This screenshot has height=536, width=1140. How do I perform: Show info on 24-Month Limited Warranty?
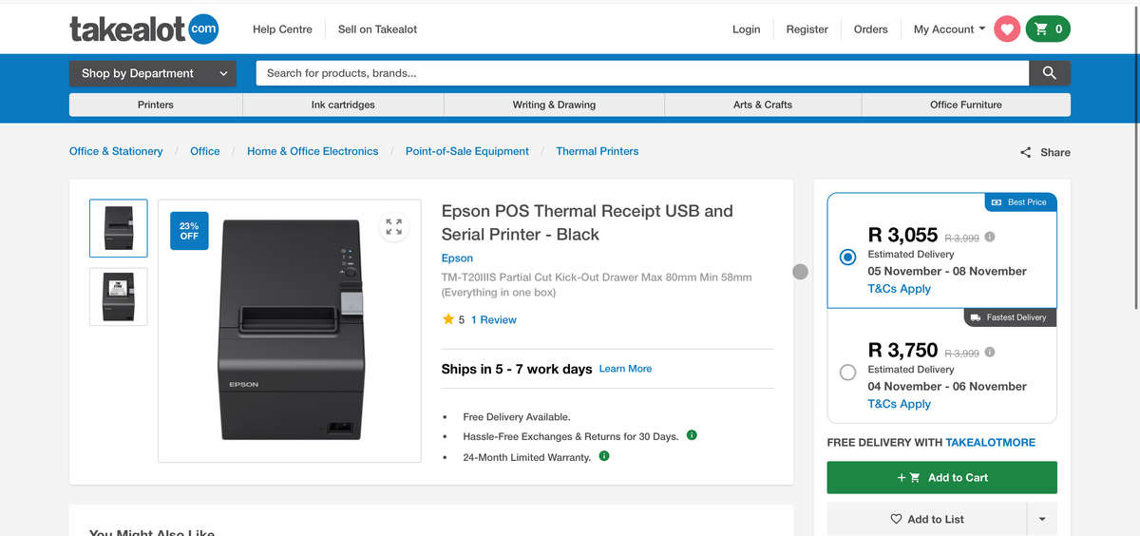[x=604, y=456]
